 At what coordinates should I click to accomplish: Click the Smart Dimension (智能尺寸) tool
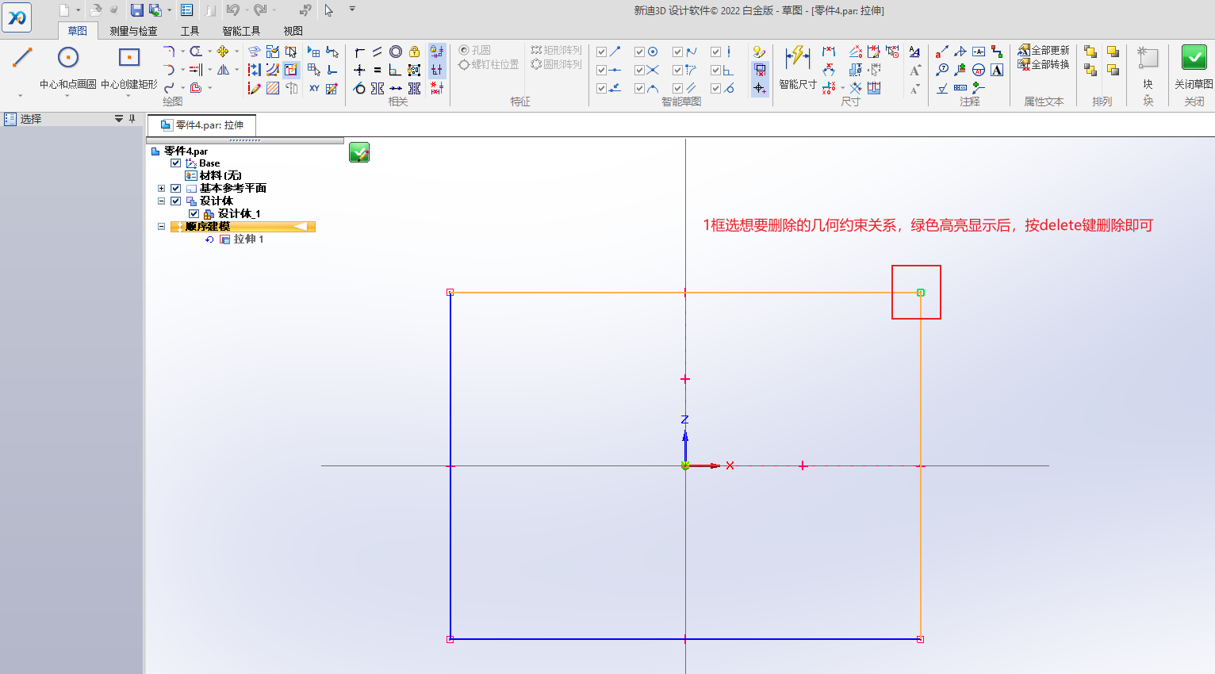(x=798, y=67)
